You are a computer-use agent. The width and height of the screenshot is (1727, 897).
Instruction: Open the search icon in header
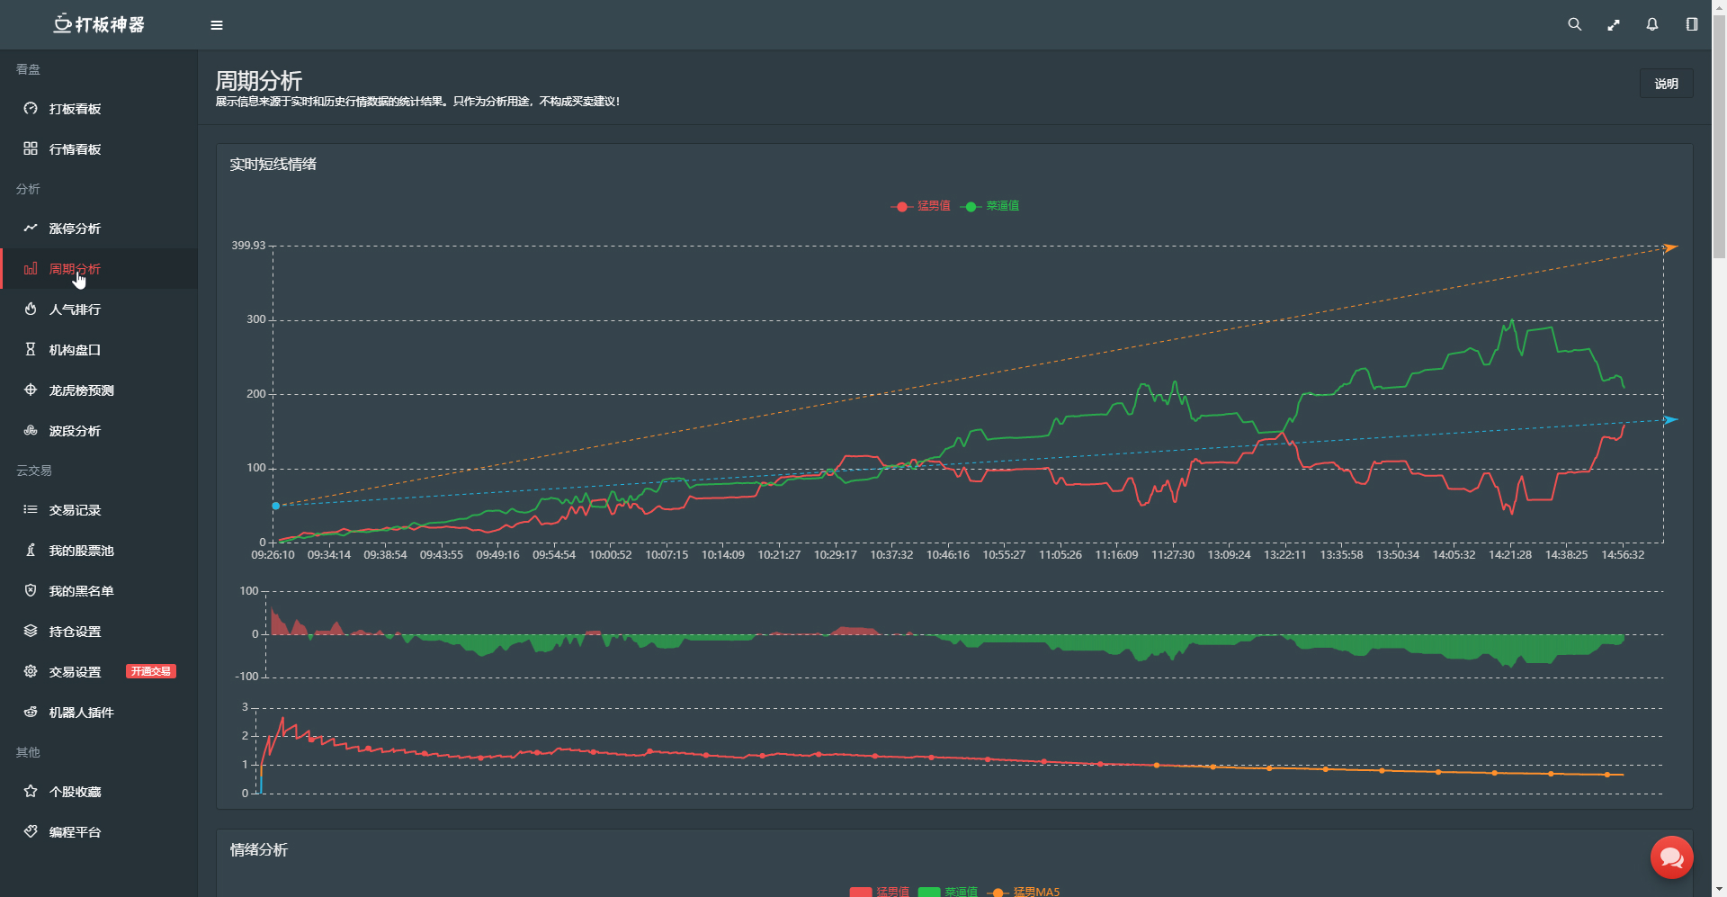1574,24
